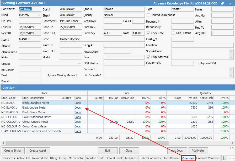This screenshot has height=161, width=235.
Task: Click the Add Meter button
Action: 198,151
